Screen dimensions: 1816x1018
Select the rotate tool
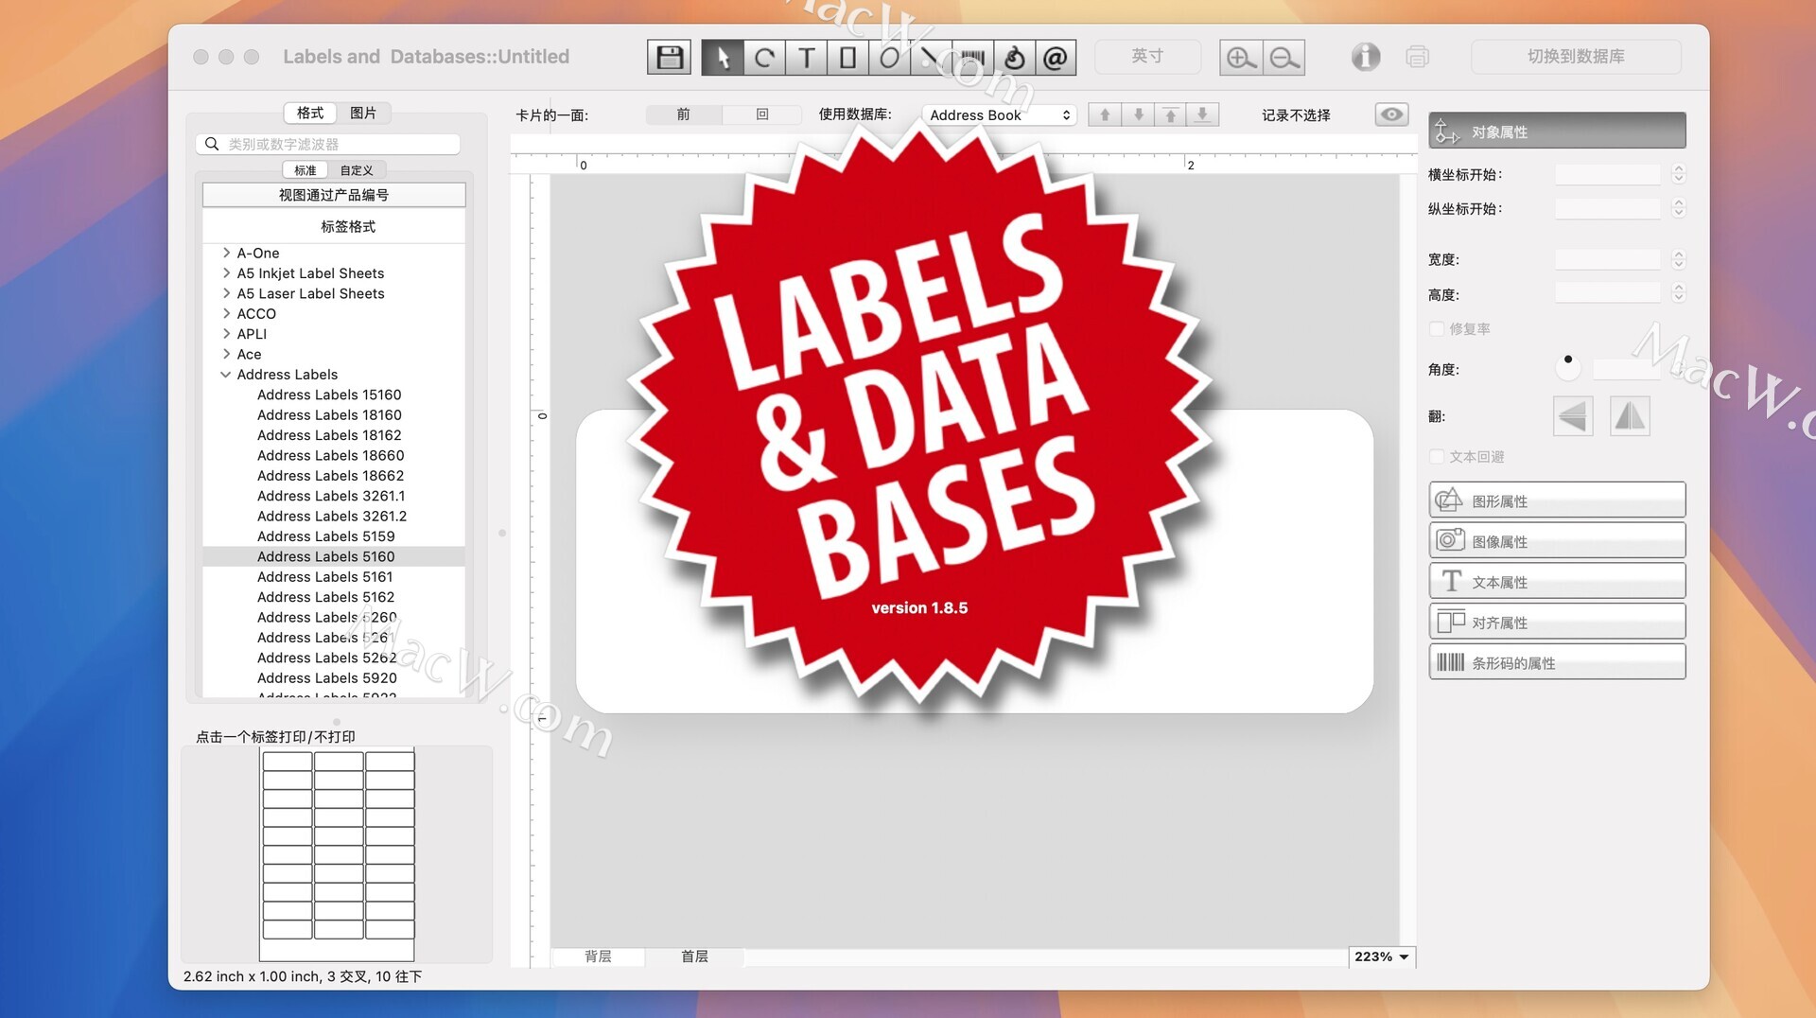764,58
